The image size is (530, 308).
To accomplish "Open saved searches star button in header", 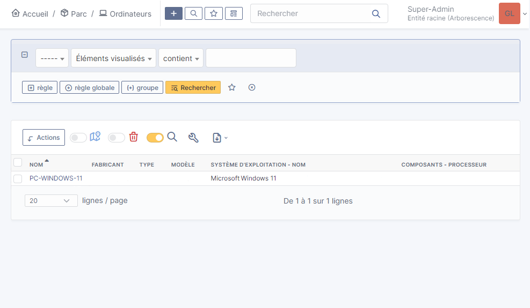I will click(214, 13).
